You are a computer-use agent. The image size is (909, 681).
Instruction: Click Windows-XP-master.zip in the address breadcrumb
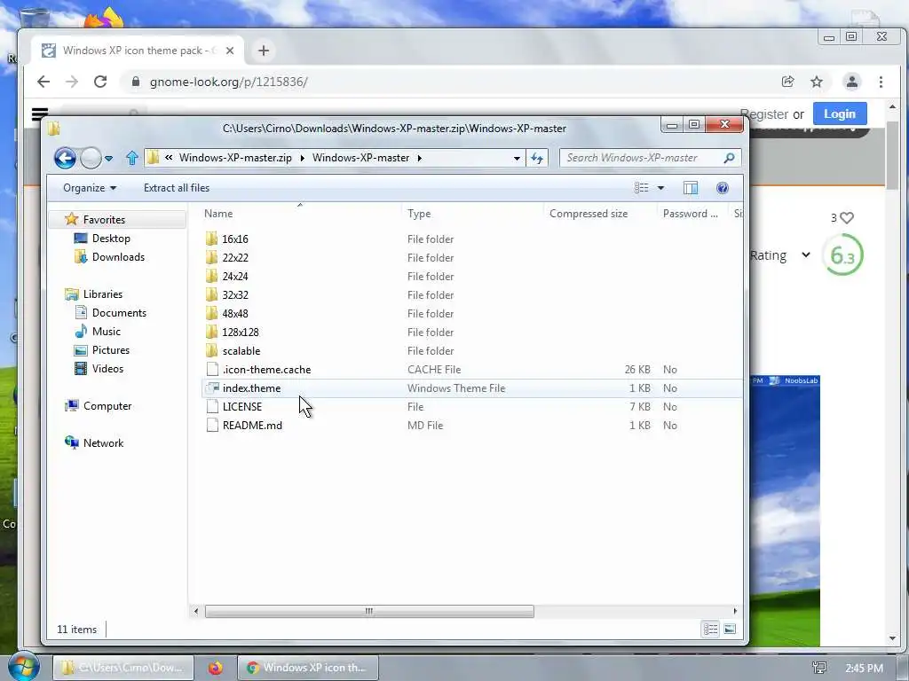[234, 158]
